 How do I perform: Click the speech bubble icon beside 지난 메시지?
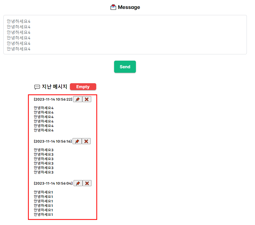37,87
